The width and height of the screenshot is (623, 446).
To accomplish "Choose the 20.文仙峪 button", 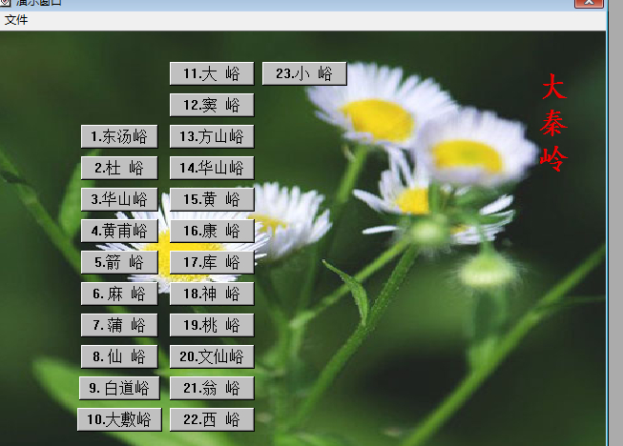I will (x=212, y=356).
